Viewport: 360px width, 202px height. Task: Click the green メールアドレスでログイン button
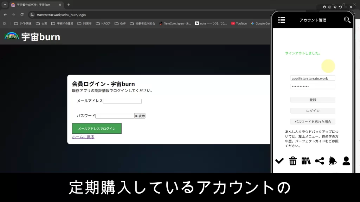pyautogui.click(x=97, y=128)
